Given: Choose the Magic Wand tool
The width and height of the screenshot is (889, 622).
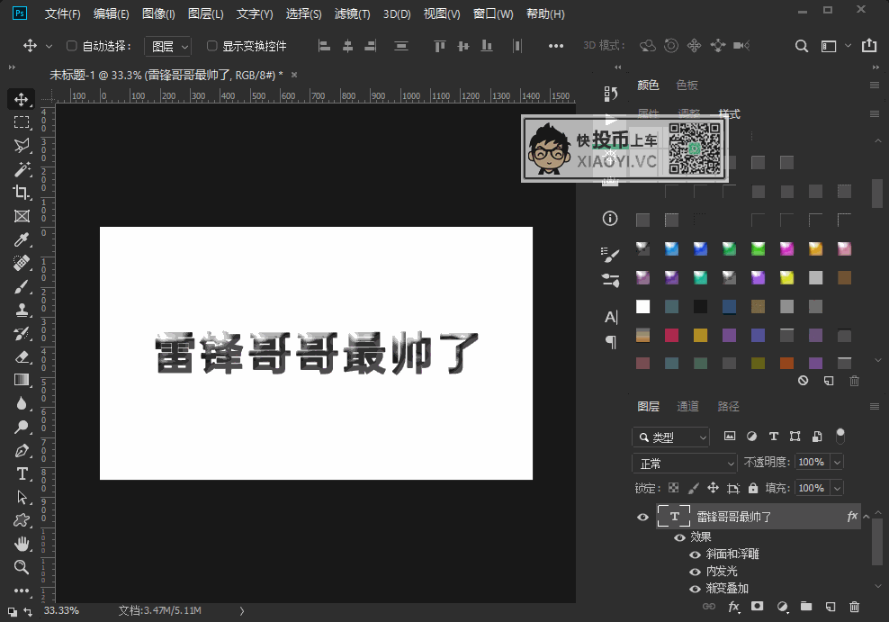Looking at the screenshot, I should coord(22,169).
